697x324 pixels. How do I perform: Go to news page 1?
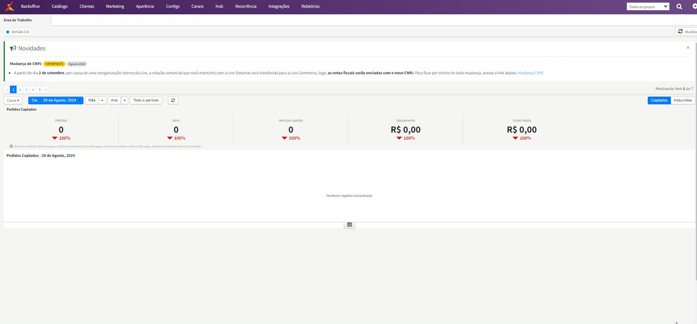[13, 90]
